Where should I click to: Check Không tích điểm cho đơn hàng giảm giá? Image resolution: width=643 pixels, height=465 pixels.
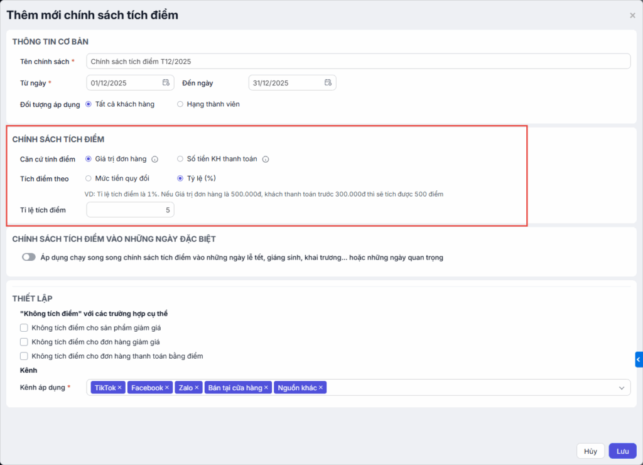click(24, 342)
